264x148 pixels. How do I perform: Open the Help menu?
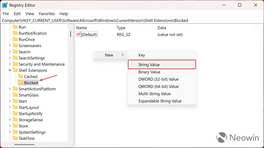(x=64, y=14)
